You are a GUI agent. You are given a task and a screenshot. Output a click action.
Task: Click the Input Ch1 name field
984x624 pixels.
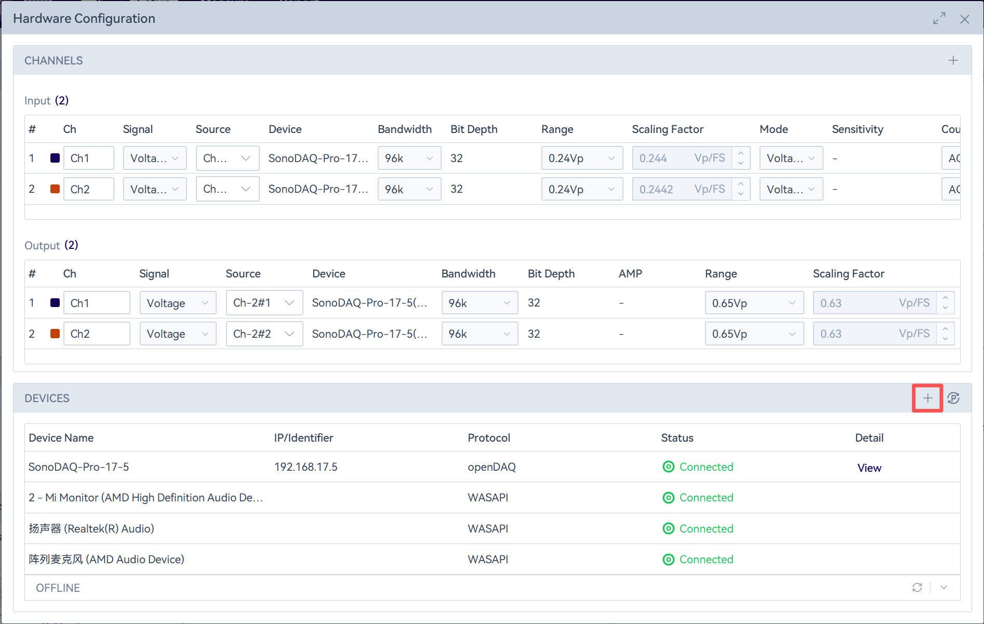pyautogui.click(x=89, y=158)
